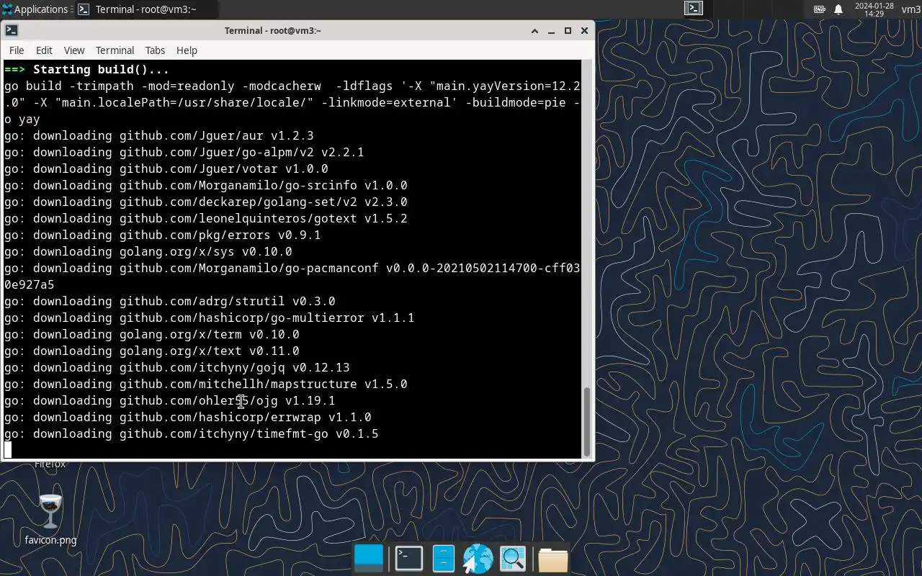Click the go-pacmanconf download line
The height and width of the screenshot is (576, 922).
[292, 276]
